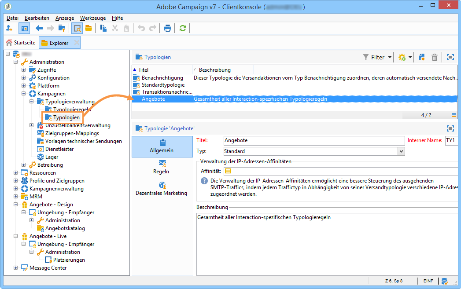The height and width of the screenshot is (300, 461).
Task: Expand the Zugriffe node
Action: [23, 70]
